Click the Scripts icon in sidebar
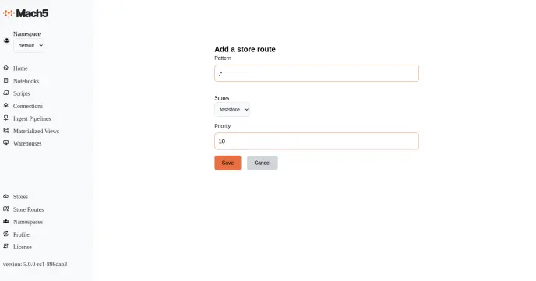This screenshot has width=536, height=281. [5, 93]
